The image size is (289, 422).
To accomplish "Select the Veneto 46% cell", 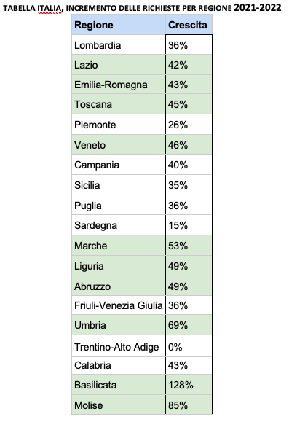I will 189,144.
